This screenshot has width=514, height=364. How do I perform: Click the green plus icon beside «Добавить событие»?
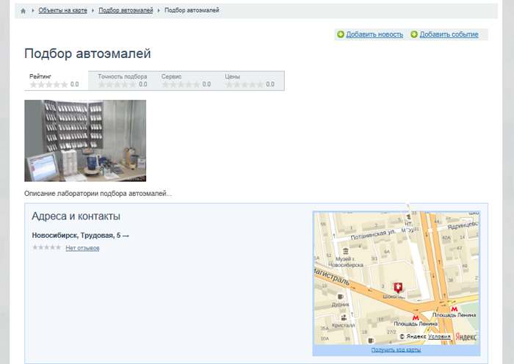coord(414,34)
